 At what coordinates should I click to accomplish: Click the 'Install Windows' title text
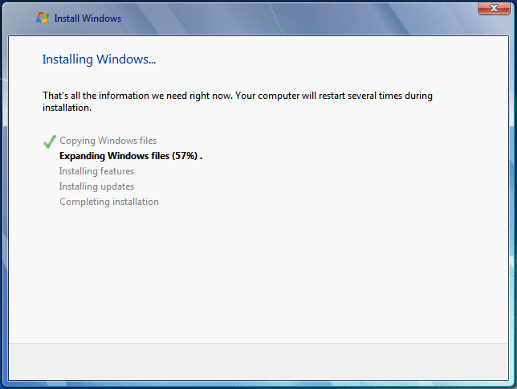click(88, 18)
